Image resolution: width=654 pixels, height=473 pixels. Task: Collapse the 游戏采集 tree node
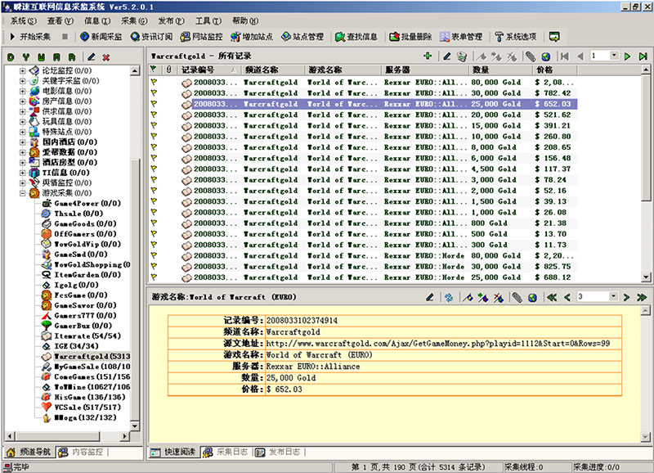[23, 193]
